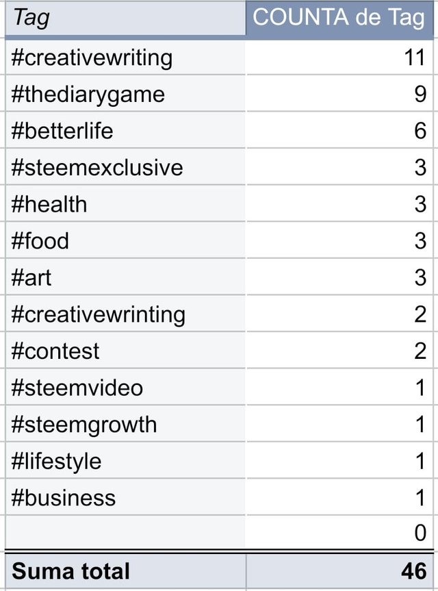Click the count value 11 cell
438x591 pixels.
pos(339,58)
